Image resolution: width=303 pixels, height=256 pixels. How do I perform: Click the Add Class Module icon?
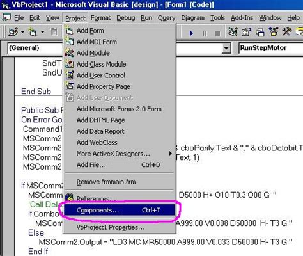tap(69, 64)
